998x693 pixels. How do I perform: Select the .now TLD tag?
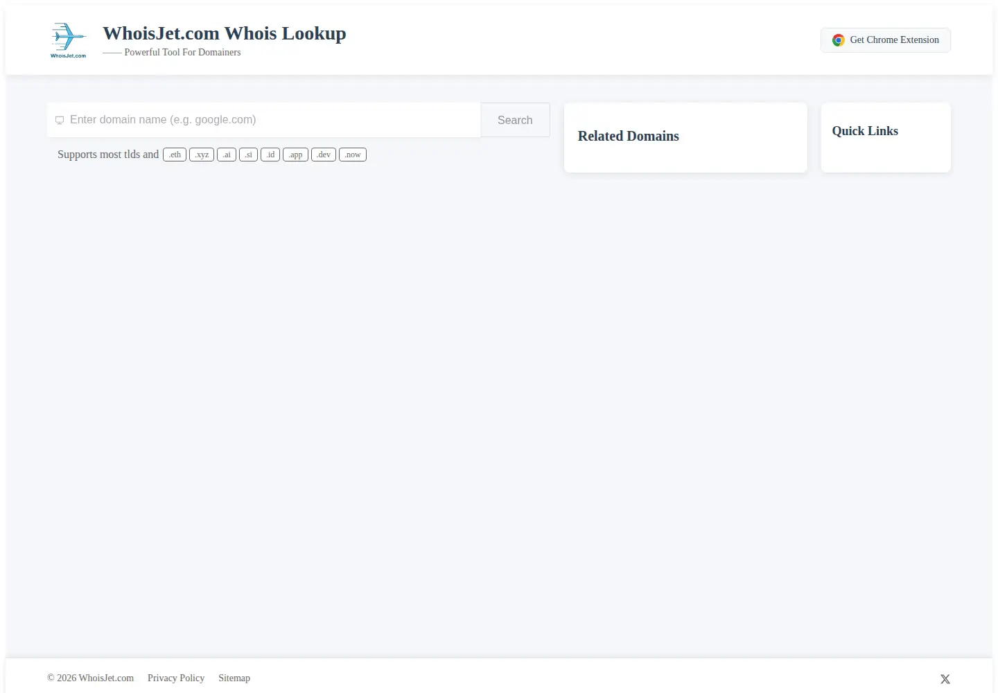point(353,155)
